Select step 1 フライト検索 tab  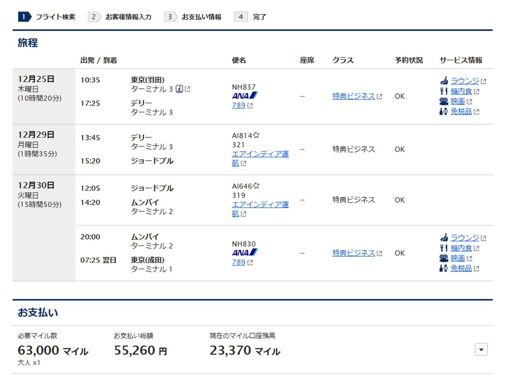point(47,17)
